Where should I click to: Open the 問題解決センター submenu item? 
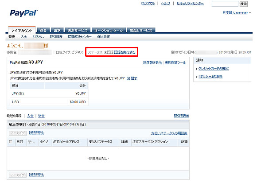coord(80,37)
